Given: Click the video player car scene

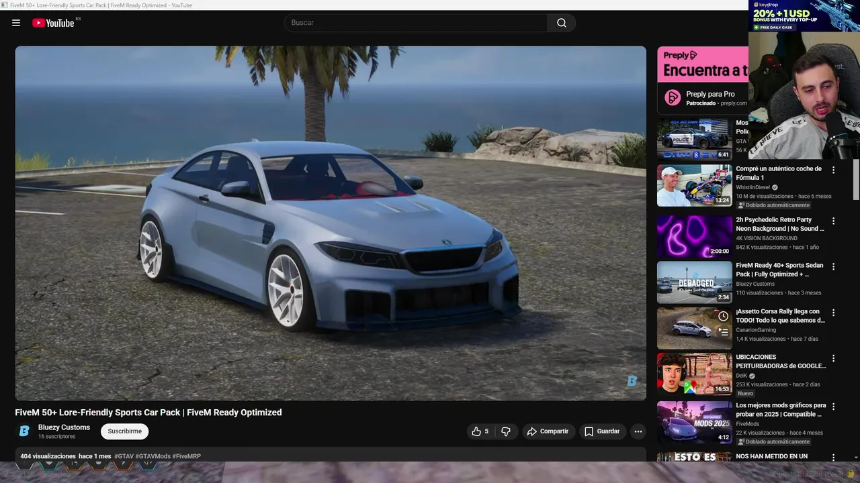Looking at the screenshot, I should coord(331,223).
